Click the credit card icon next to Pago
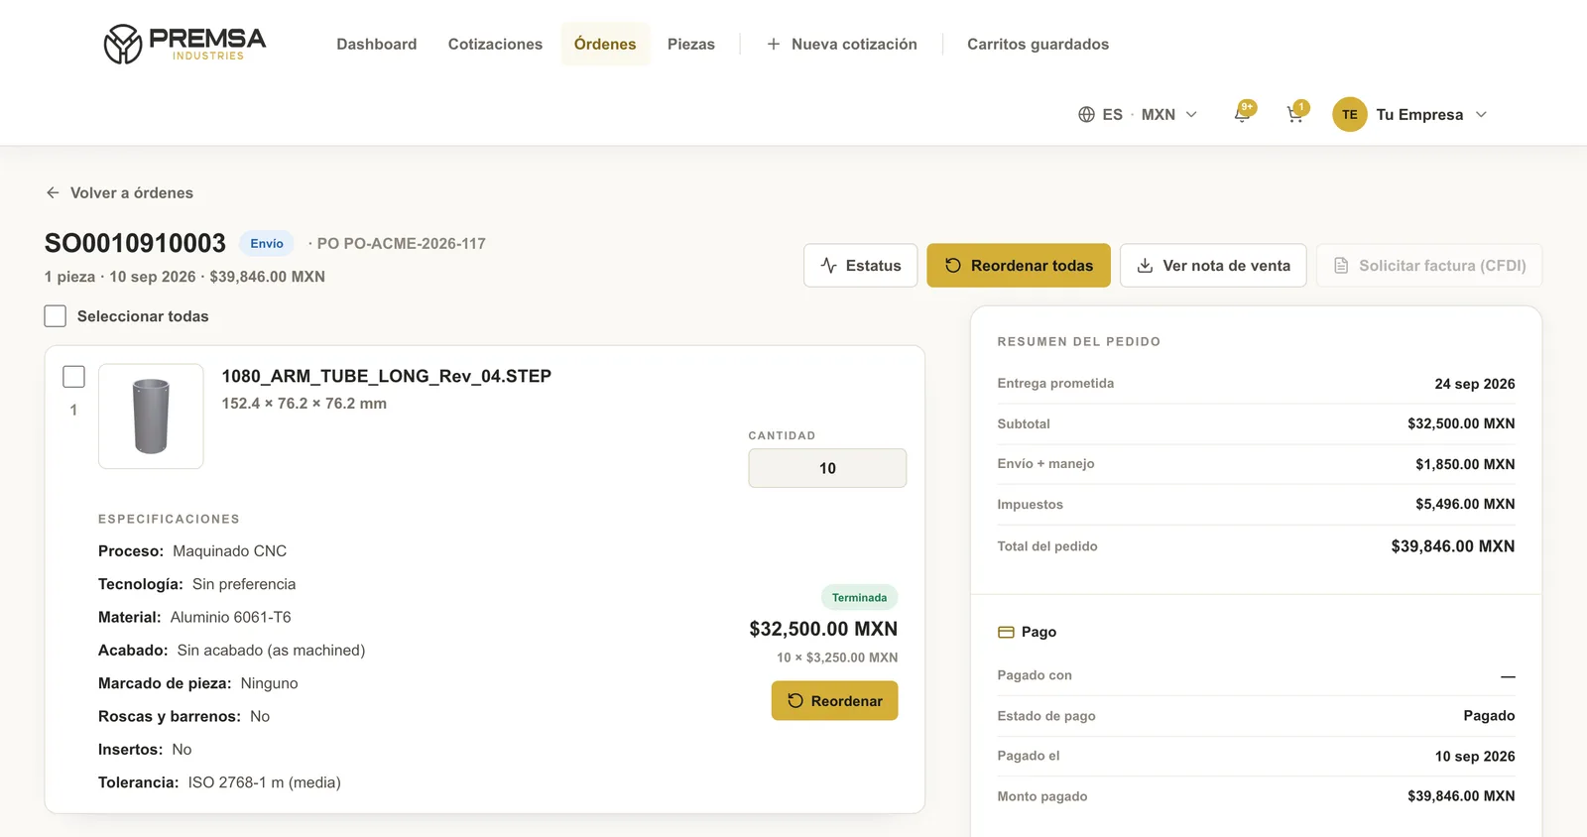 click(x=1006, y=632)
